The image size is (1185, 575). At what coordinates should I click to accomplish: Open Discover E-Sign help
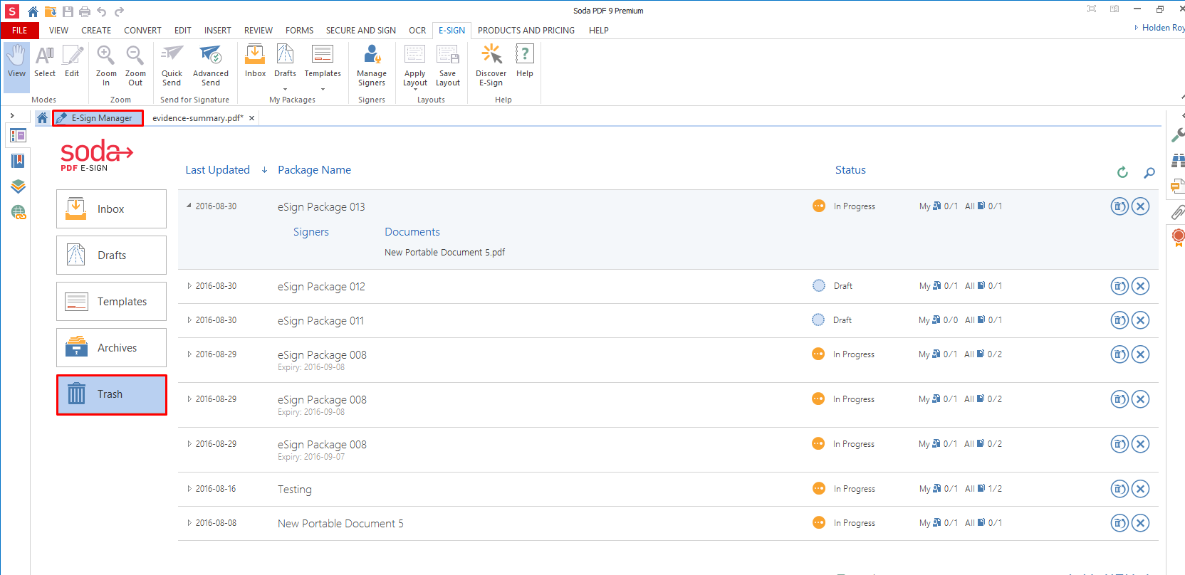[x=491, y=65]
